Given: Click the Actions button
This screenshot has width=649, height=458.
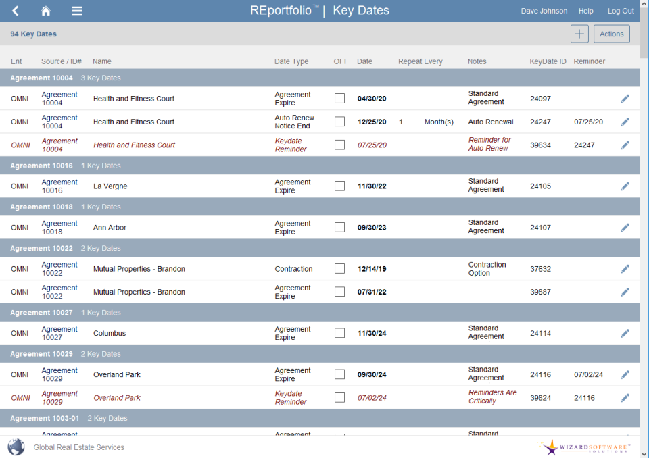Looking at the screenshot, I should coord(610,33).
